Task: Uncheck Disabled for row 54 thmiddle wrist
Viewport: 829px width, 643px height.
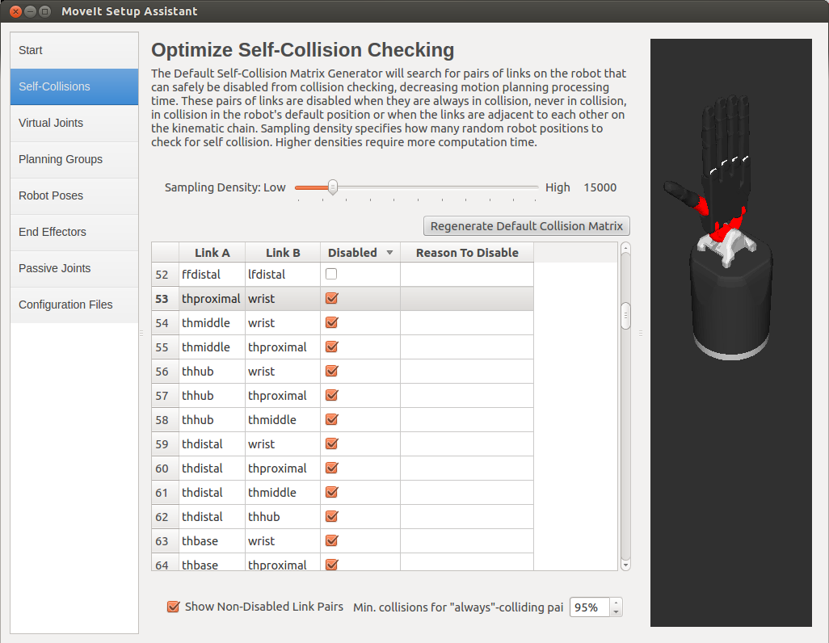Action: pos(331,322)
